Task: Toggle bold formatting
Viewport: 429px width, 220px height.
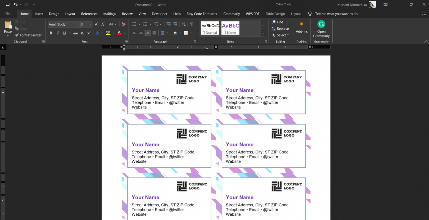Action: pos(51,33)
